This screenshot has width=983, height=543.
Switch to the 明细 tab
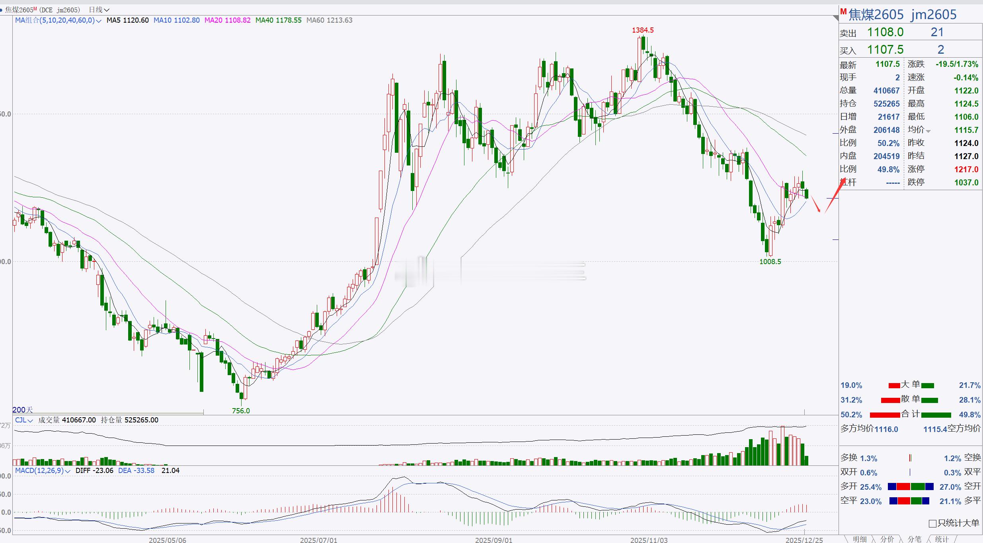click(860, 539)
